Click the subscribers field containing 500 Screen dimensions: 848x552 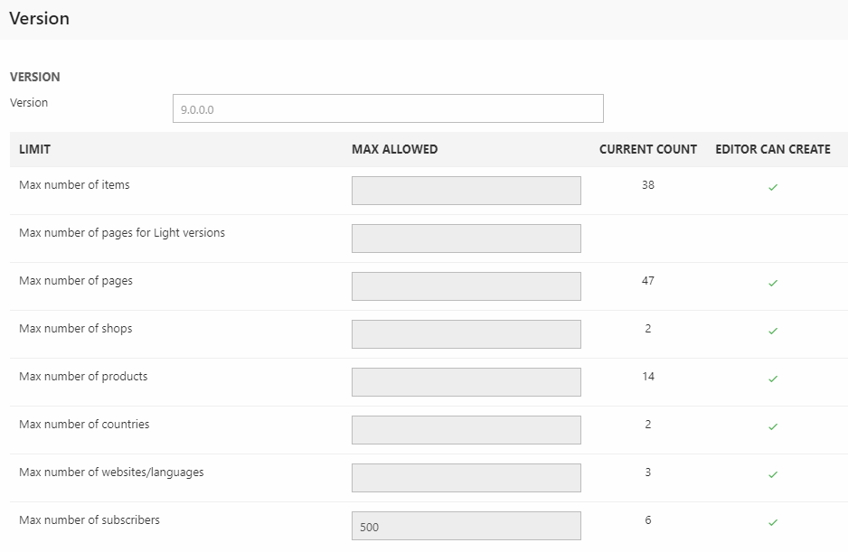(466, 526)
